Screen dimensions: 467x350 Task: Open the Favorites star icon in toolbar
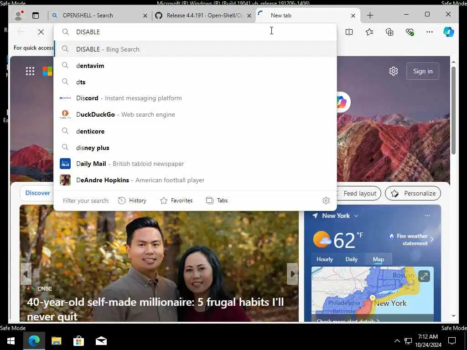[369, 32]
